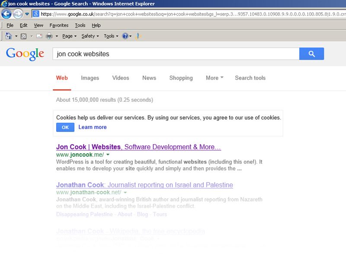Open the Page dropdown in command bar
This screenshot has width=346, height=260.
69,36
